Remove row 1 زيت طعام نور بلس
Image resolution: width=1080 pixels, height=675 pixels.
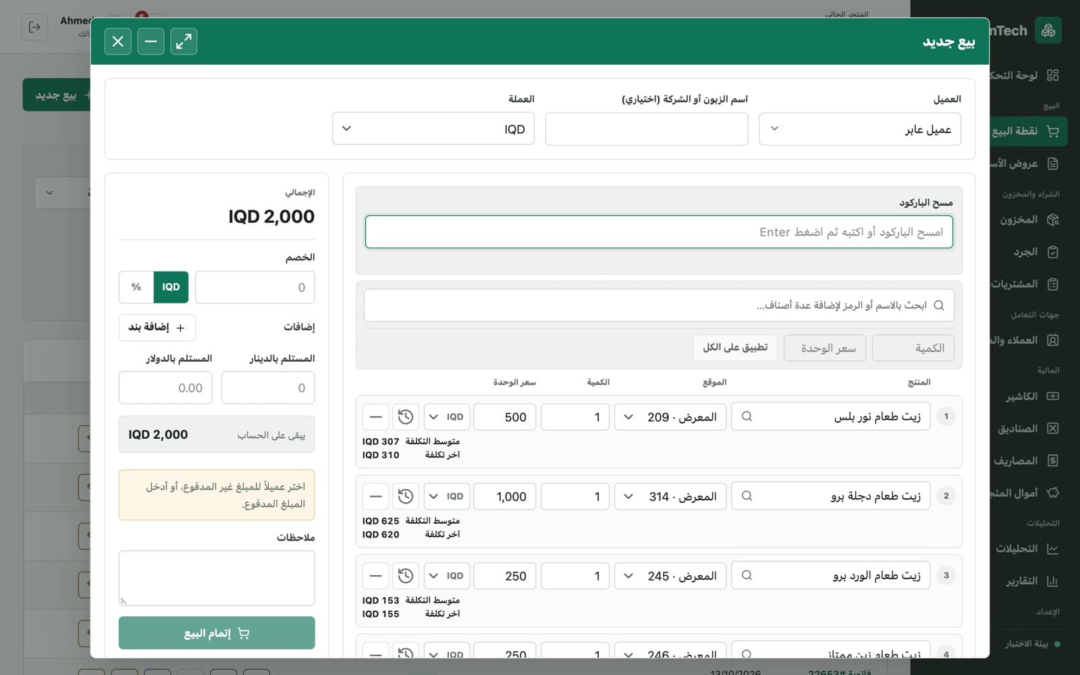(375, 417)
